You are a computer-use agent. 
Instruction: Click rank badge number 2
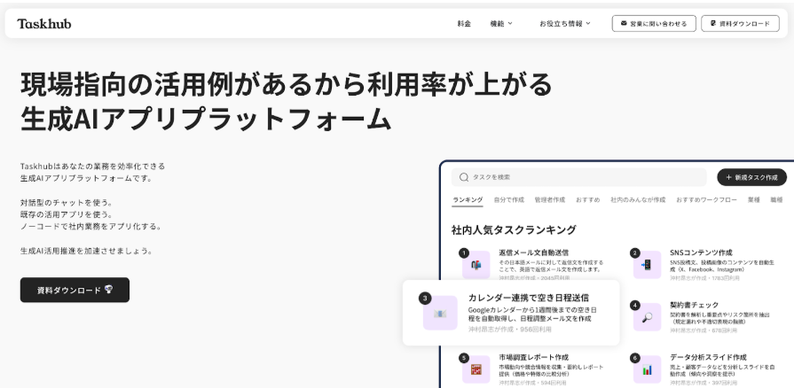635,253
